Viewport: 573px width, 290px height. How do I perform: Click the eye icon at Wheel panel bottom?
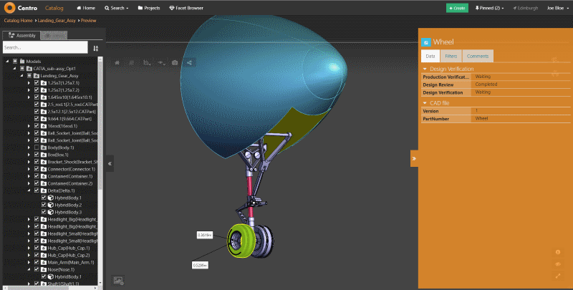[558, 264]
